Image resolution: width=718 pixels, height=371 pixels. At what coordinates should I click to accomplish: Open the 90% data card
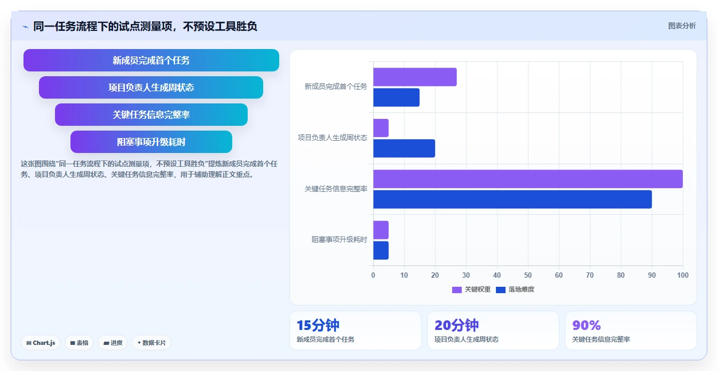[x=631, y=330]
